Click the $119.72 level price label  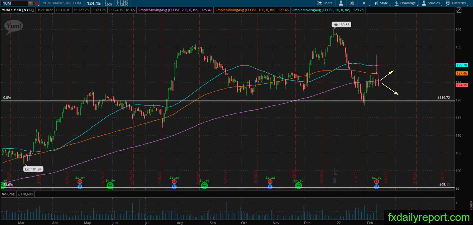coord(444,98)
